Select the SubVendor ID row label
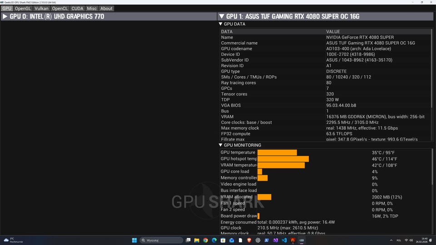The height and width of the screenshot is (245, 436). coord(235,60)
